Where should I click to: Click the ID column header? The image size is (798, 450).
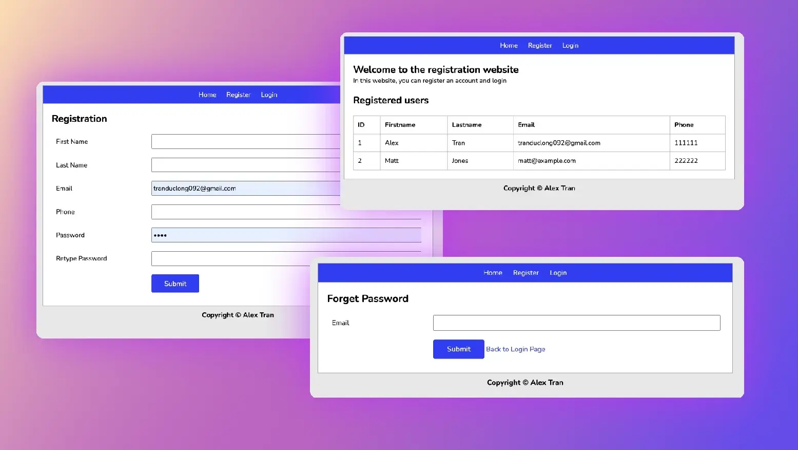click(366, 125)
